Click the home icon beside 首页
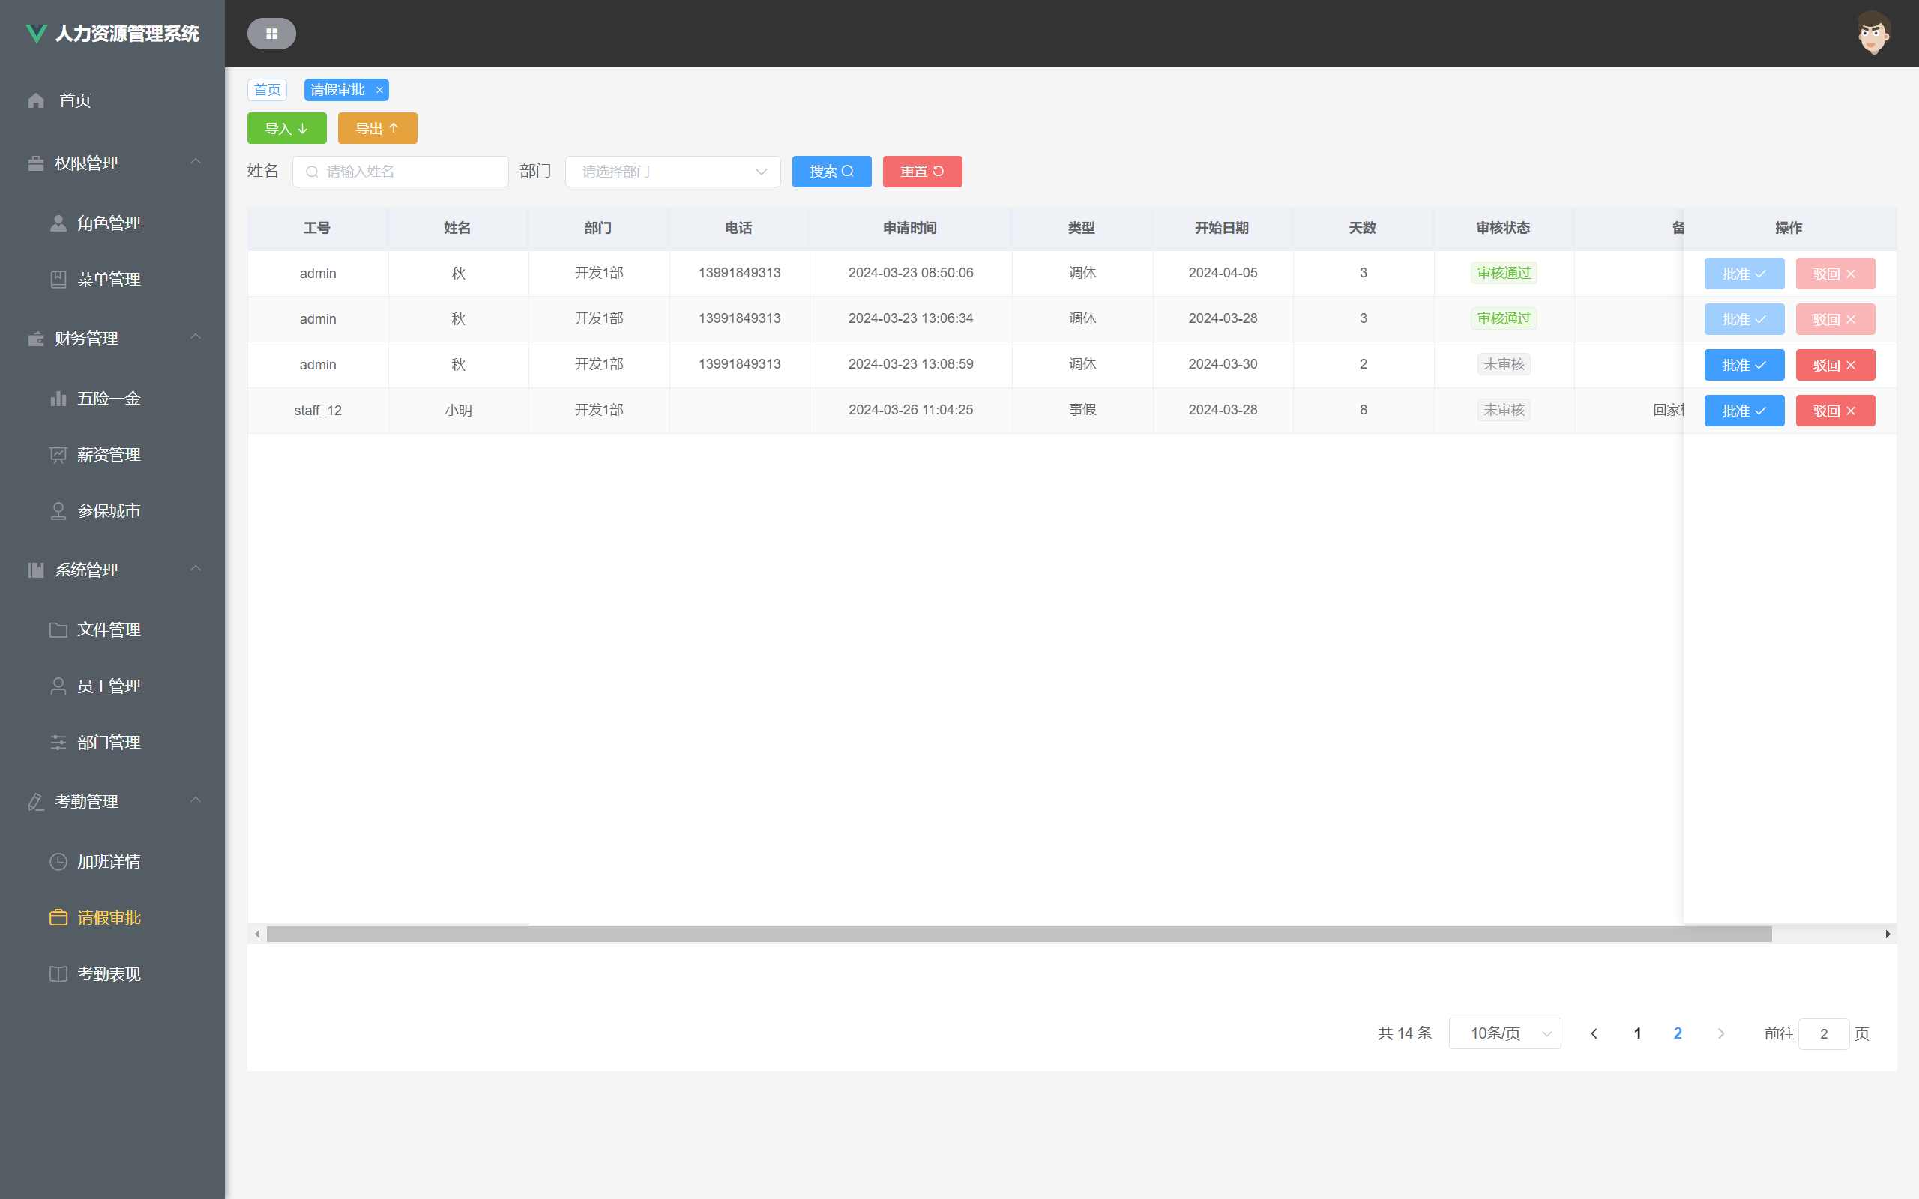Screen dimensions: 1919x1199 tap(37, 100)
